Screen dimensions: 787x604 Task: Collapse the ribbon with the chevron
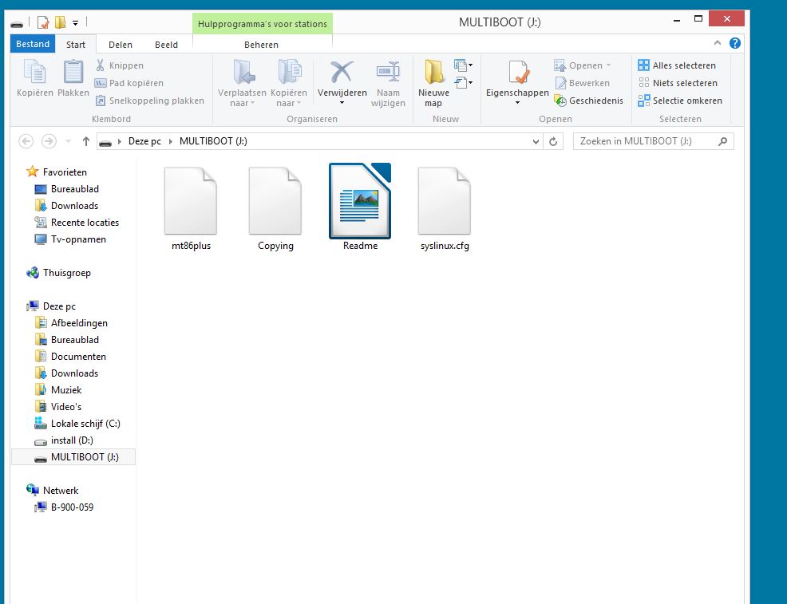(718, 43)
